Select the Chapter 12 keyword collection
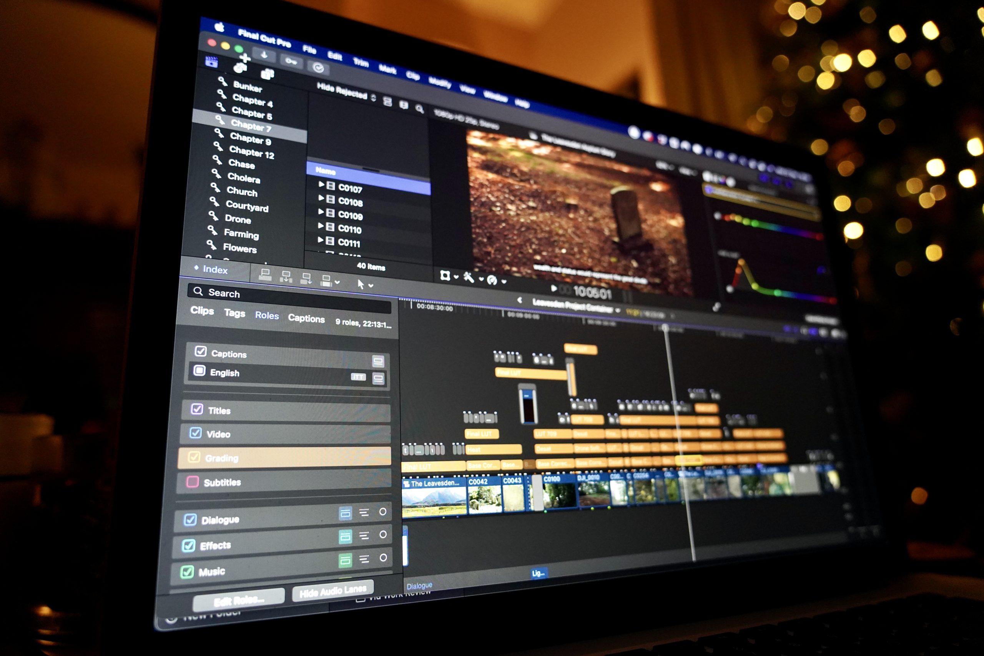The height and width of the screenshot is (656, 984). [x=252, y=152]
